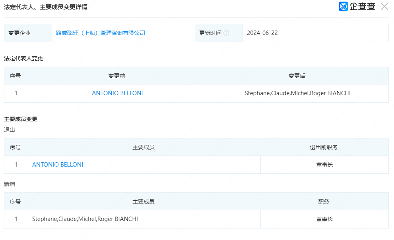Click the 主要成员变更 section heading
The height and width of the screenshot is (240, 394).
point(21,119)
